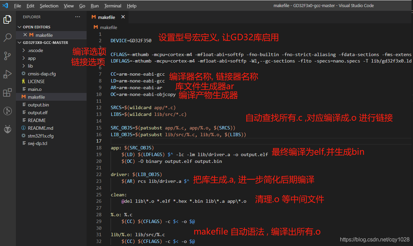Expand the app folder
The image size is (413, 246).
click(51, 58)
